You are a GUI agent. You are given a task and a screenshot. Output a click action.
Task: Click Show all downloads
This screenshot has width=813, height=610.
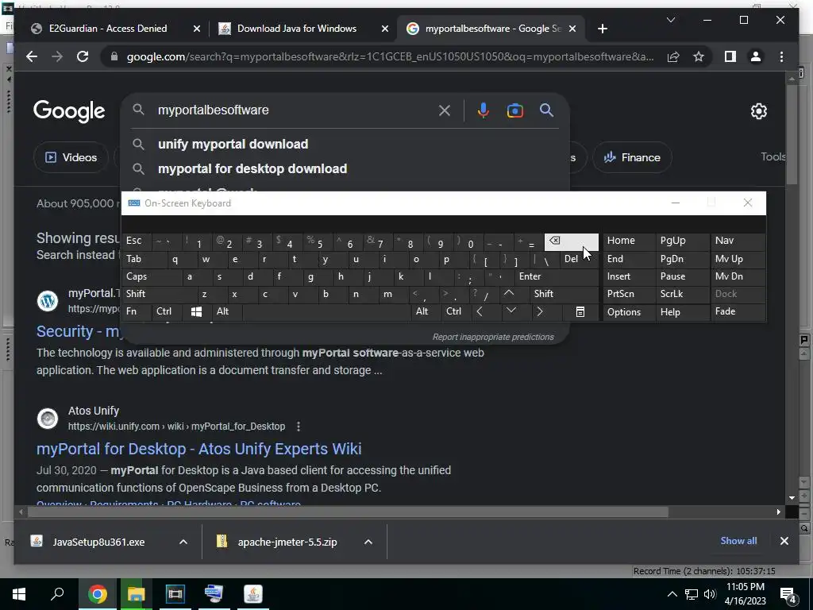tap(738, 540)
